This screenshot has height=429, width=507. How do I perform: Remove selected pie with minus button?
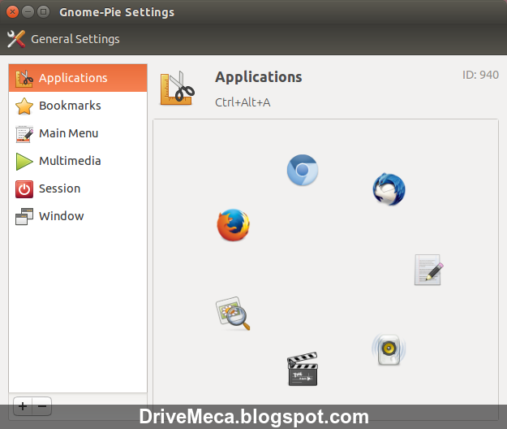(42, 406)
